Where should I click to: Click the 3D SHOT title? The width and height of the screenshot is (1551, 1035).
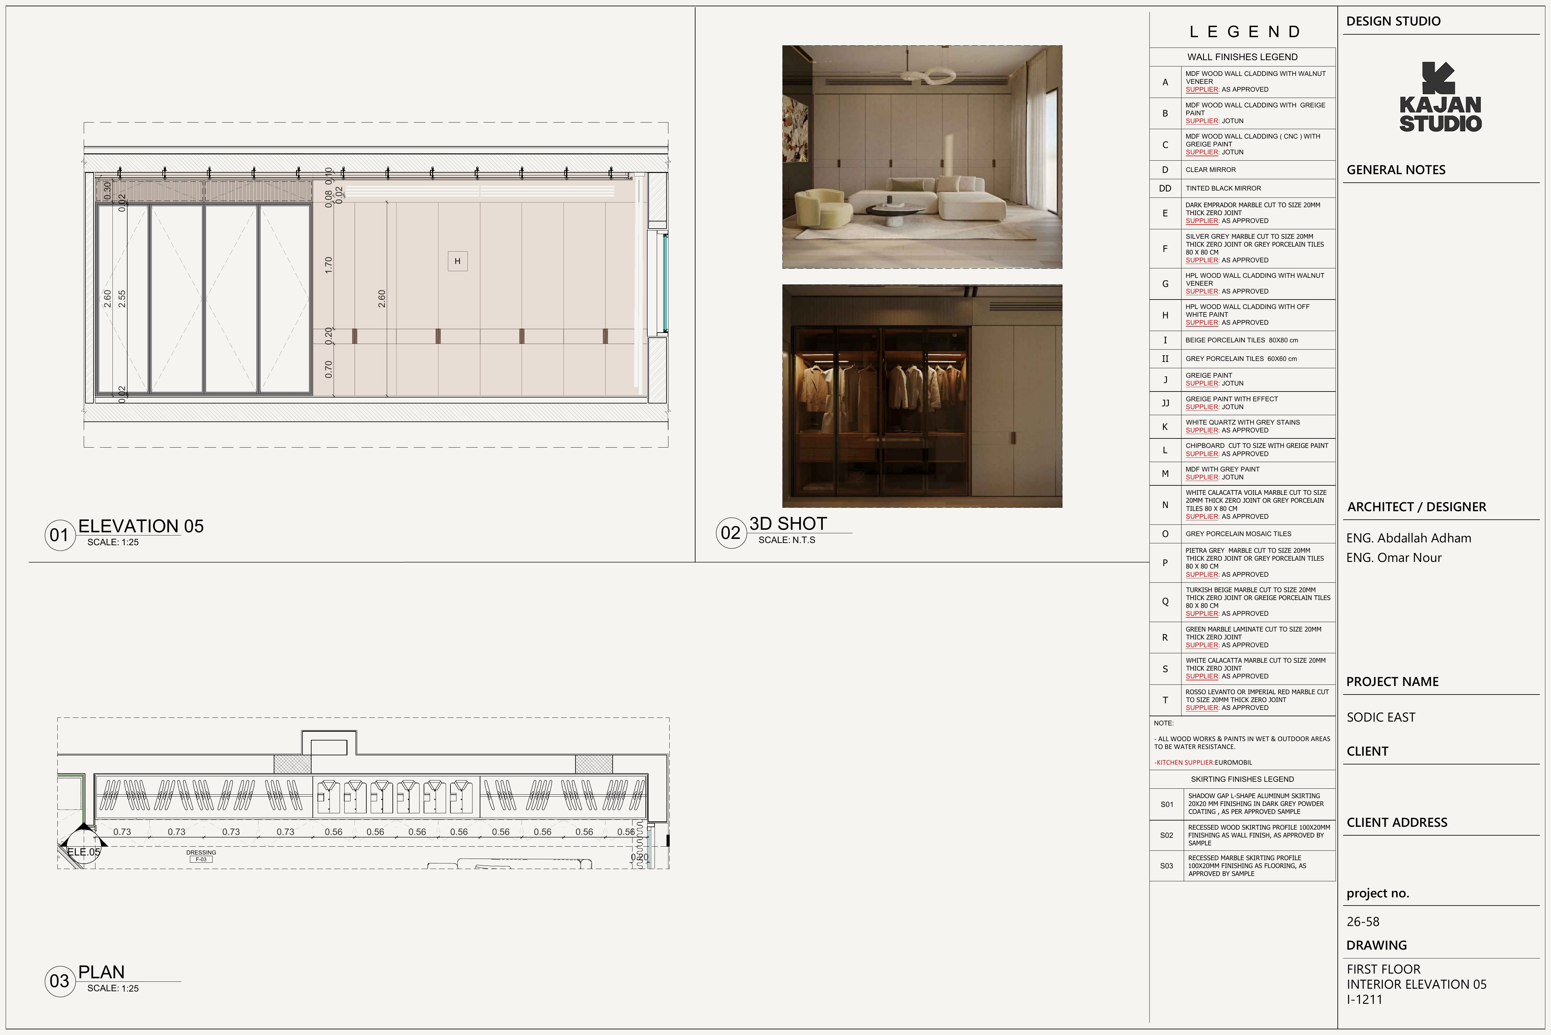pos(788,523)
